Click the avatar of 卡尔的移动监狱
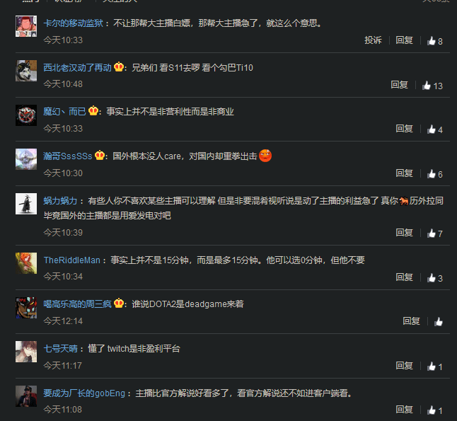The width and height of the screenshot is (457, 421). tap(26, 26)
